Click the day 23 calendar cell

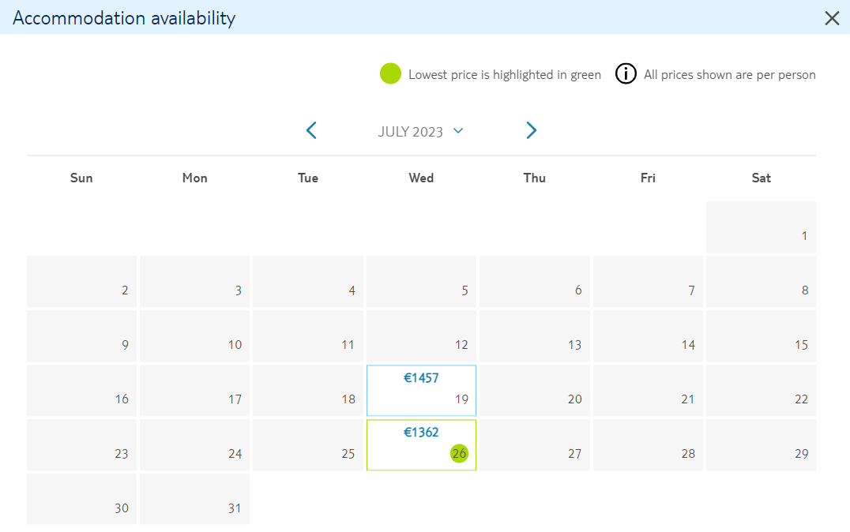pyautogui.click(x=82, y=444)
